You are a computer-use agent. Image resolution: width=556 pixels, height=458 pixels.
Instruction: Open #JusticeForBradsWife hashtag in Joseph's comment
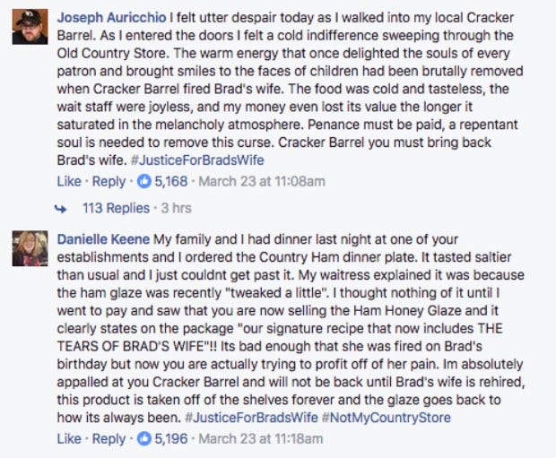coord(197,160)
